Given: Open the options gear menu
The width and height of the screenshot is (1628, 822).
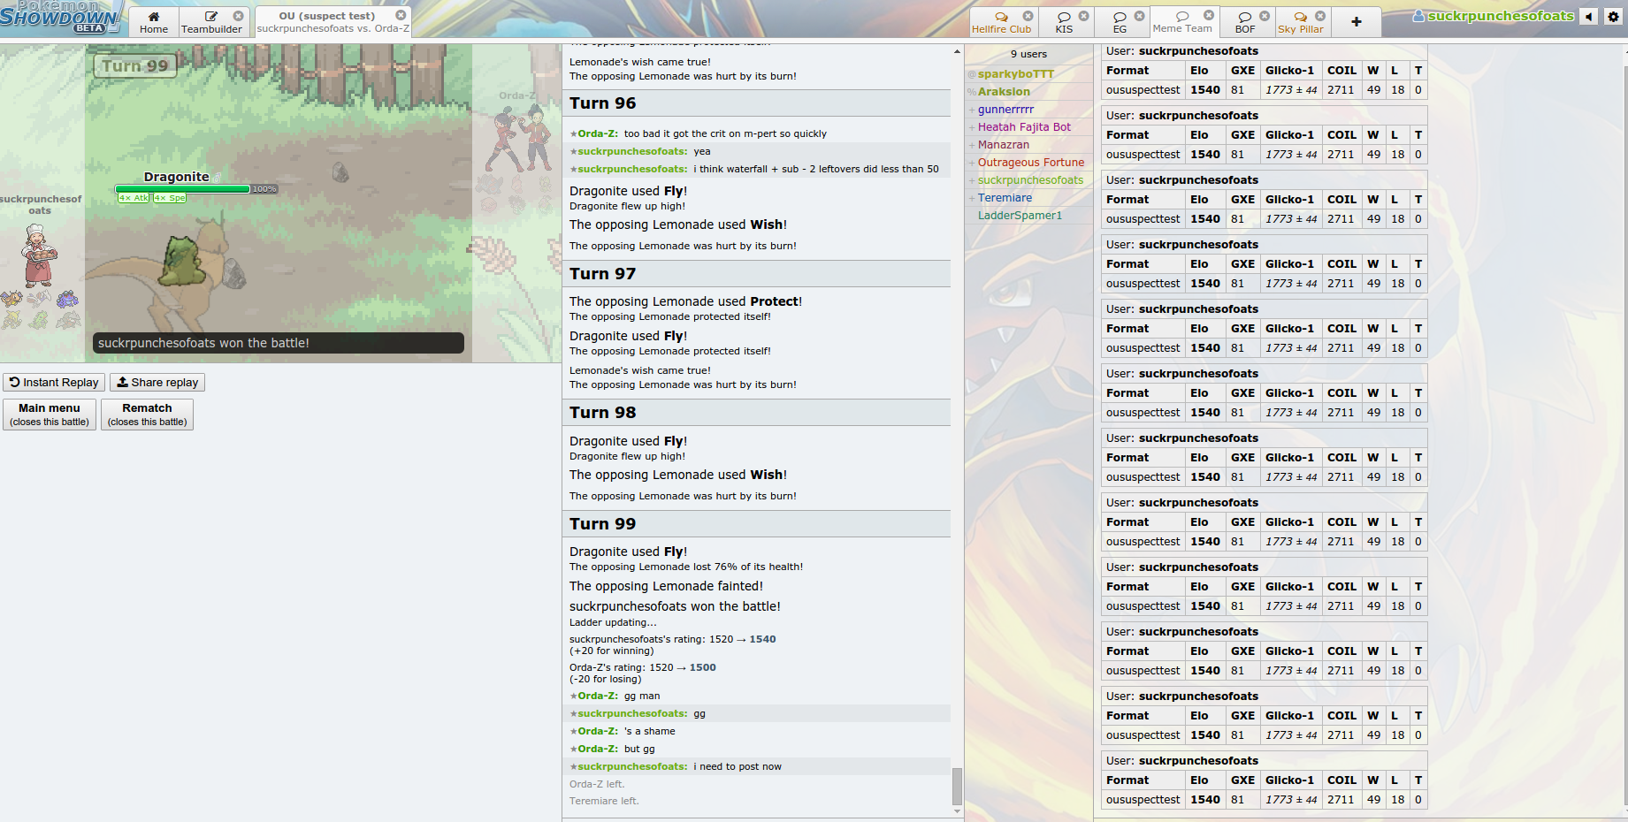Looking at the screenshot, I should tap(1613, 17).
